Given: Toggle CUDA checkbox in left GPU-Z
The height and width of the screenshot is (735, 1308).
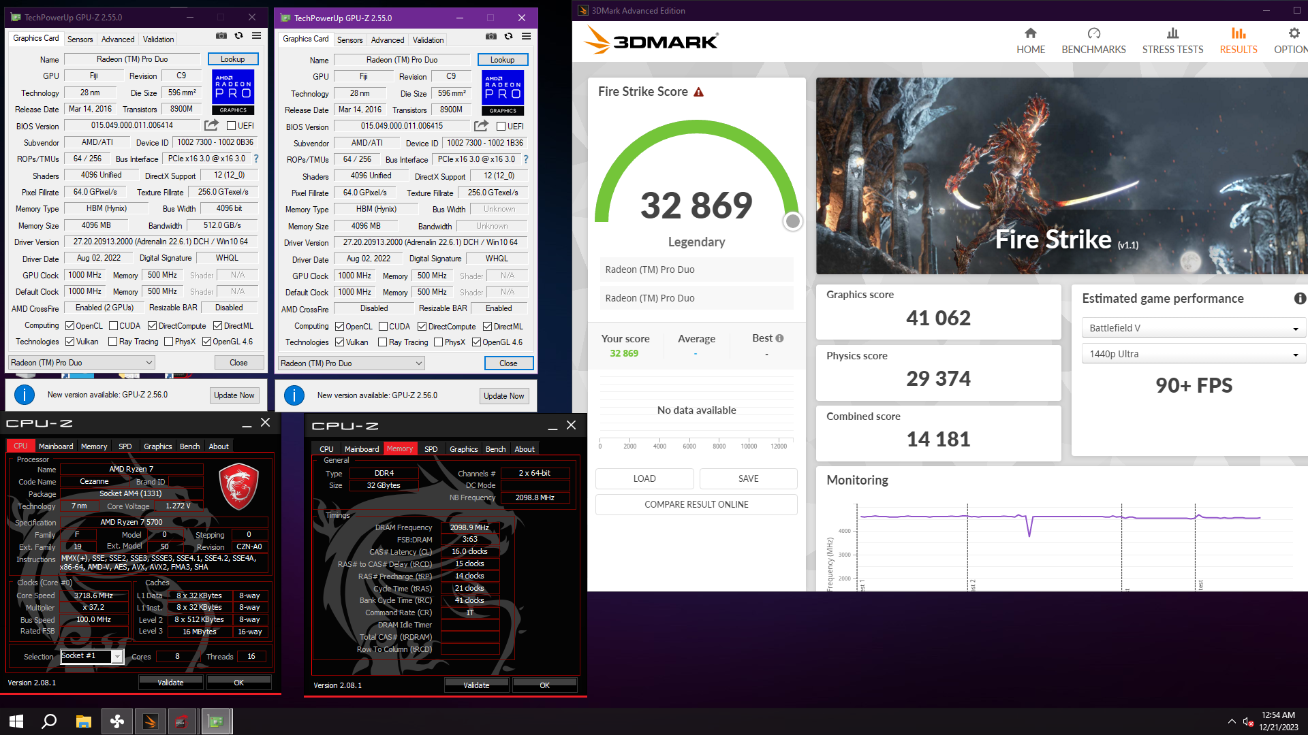Looking at the screenshot, I should pyautogui.click(x=113, y=326).
